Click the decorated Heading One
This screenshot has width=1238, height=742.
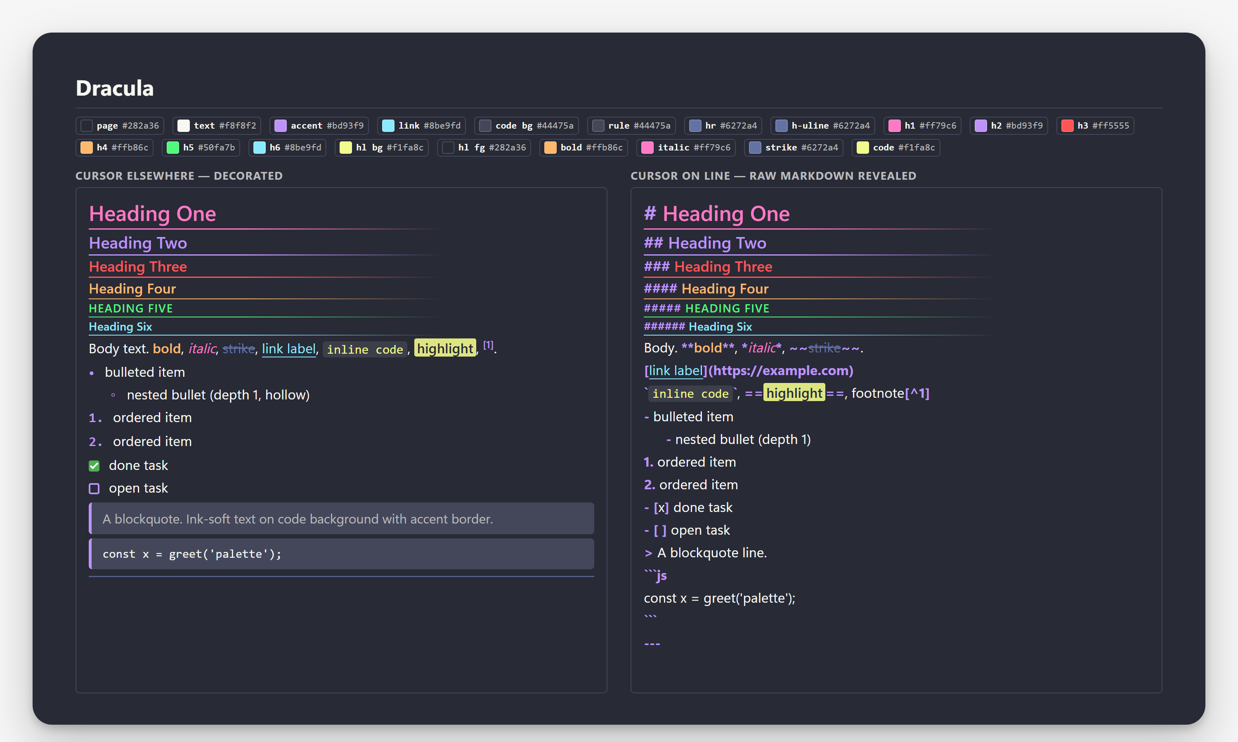[153, 214]
